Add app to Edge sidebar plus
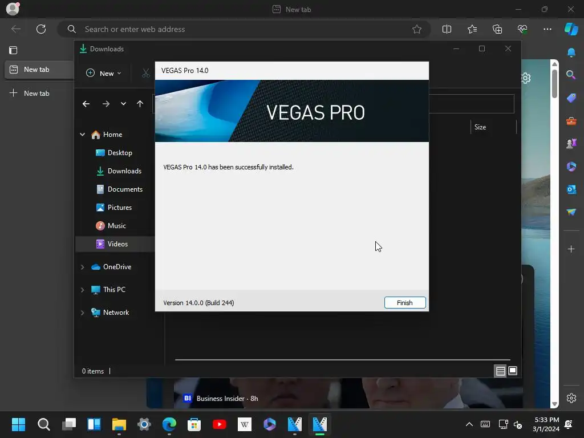Screen dimensions: 584x438 point(571,249)
